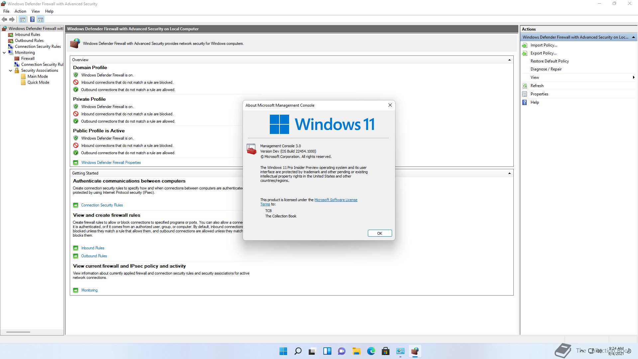Choose Restore Default Policy action
Image resolution: width=638 pixels, height=359 pixels.
550,61
